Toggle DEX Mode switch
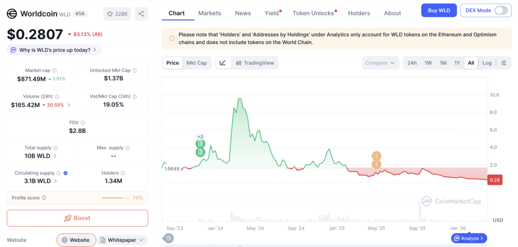This screenshot has height=247, width=518. coord(501,11)
